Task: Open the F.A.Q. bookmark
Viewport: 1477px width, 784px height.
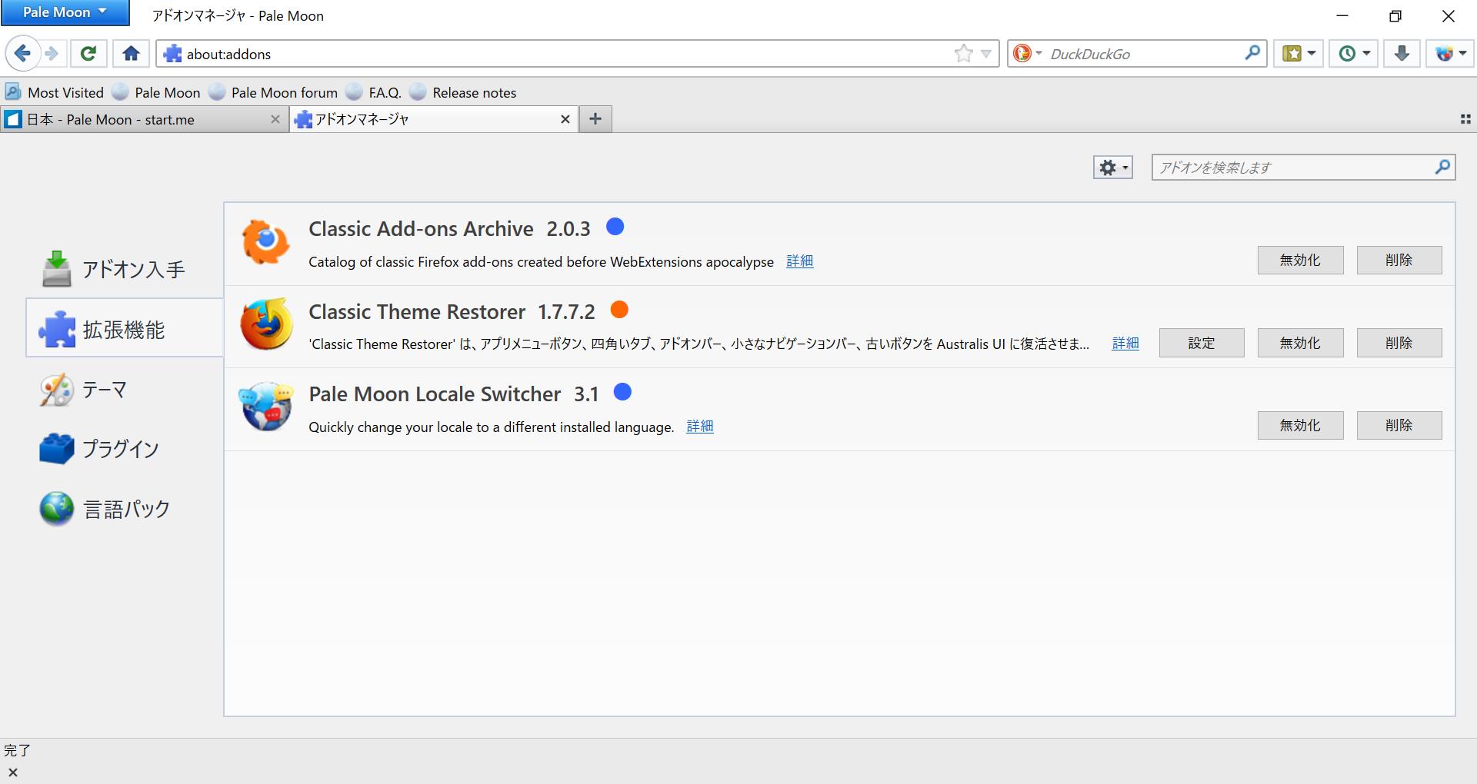Action: pos(374,92)
